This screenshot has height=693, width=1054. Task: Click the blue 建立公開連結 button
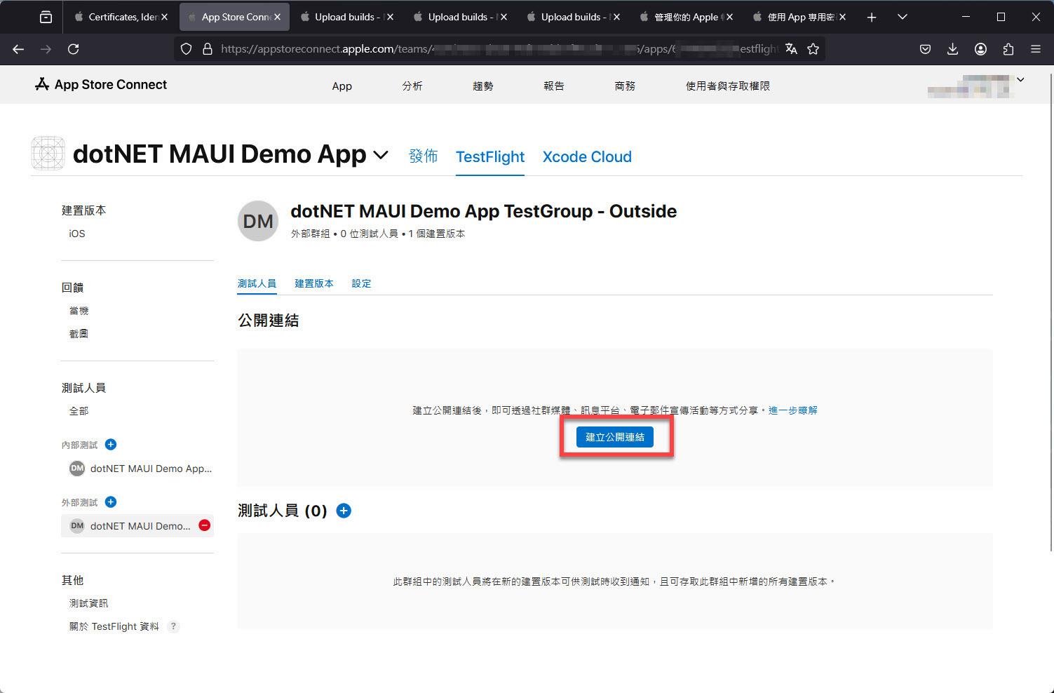click(x=615, y=437)
